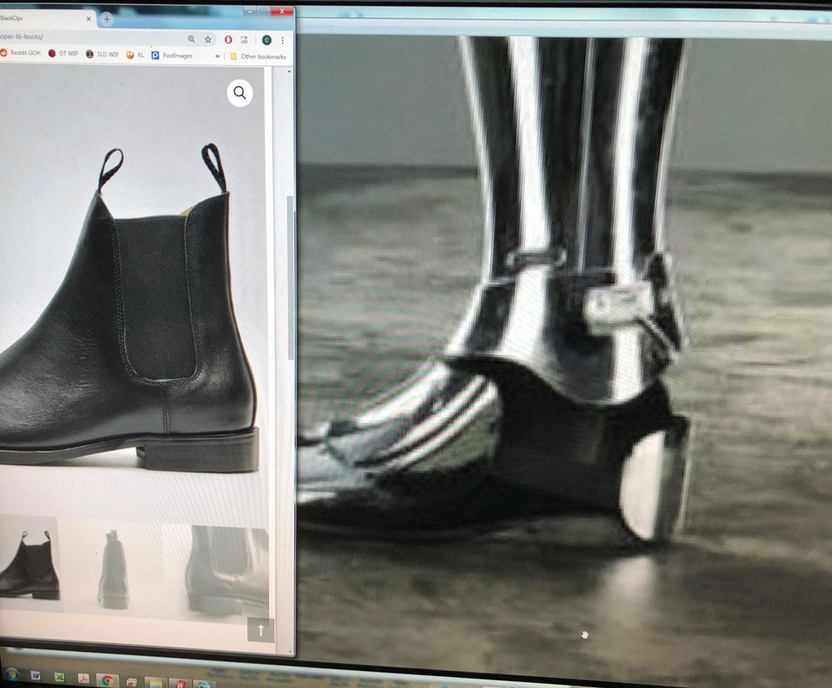Launch Word from the taskbar
Image resolution: width=832 pixels, height=688 pixels.
tap(35, 676)
